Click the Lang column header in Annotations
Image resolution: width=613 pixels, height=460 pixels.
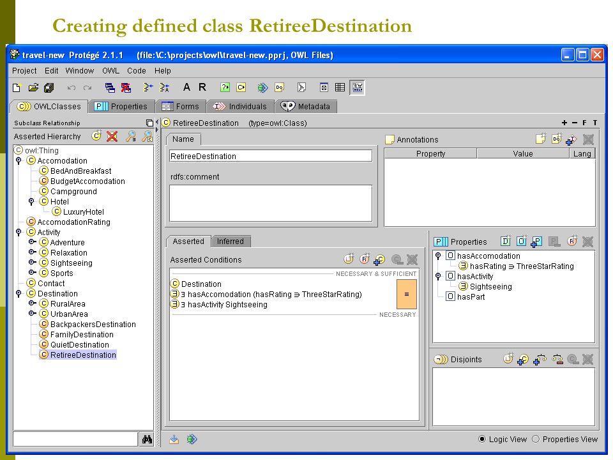tap(582, 154)
